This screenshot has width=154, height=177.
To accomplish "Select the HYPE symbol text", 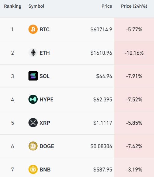I will click(47, 100).
